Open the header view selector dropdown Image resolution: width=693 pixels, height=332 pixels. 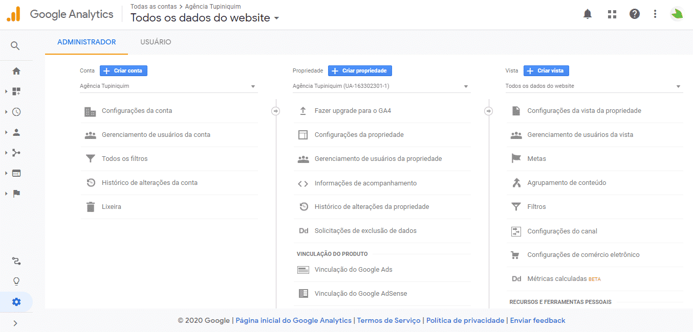205,18
